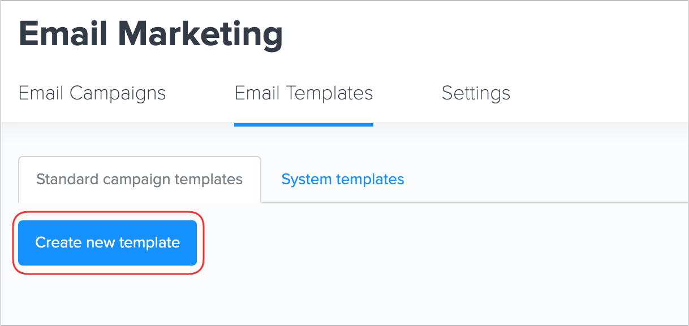
Task: Open the System templates sub-tab
Action: click(x=343, y=180)
